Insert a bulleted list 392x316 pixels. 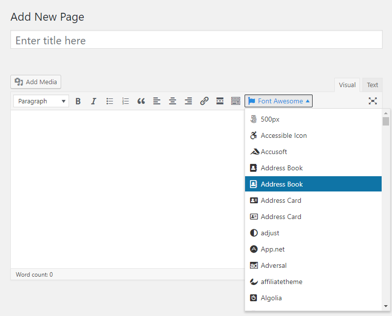tap(109, 101)
